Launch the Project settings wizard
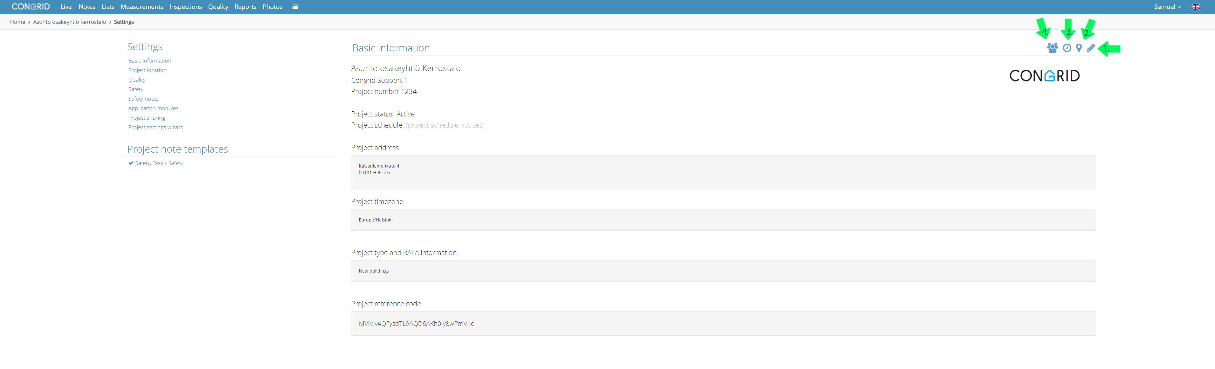Screen dimensions: 1215x369 155,127
